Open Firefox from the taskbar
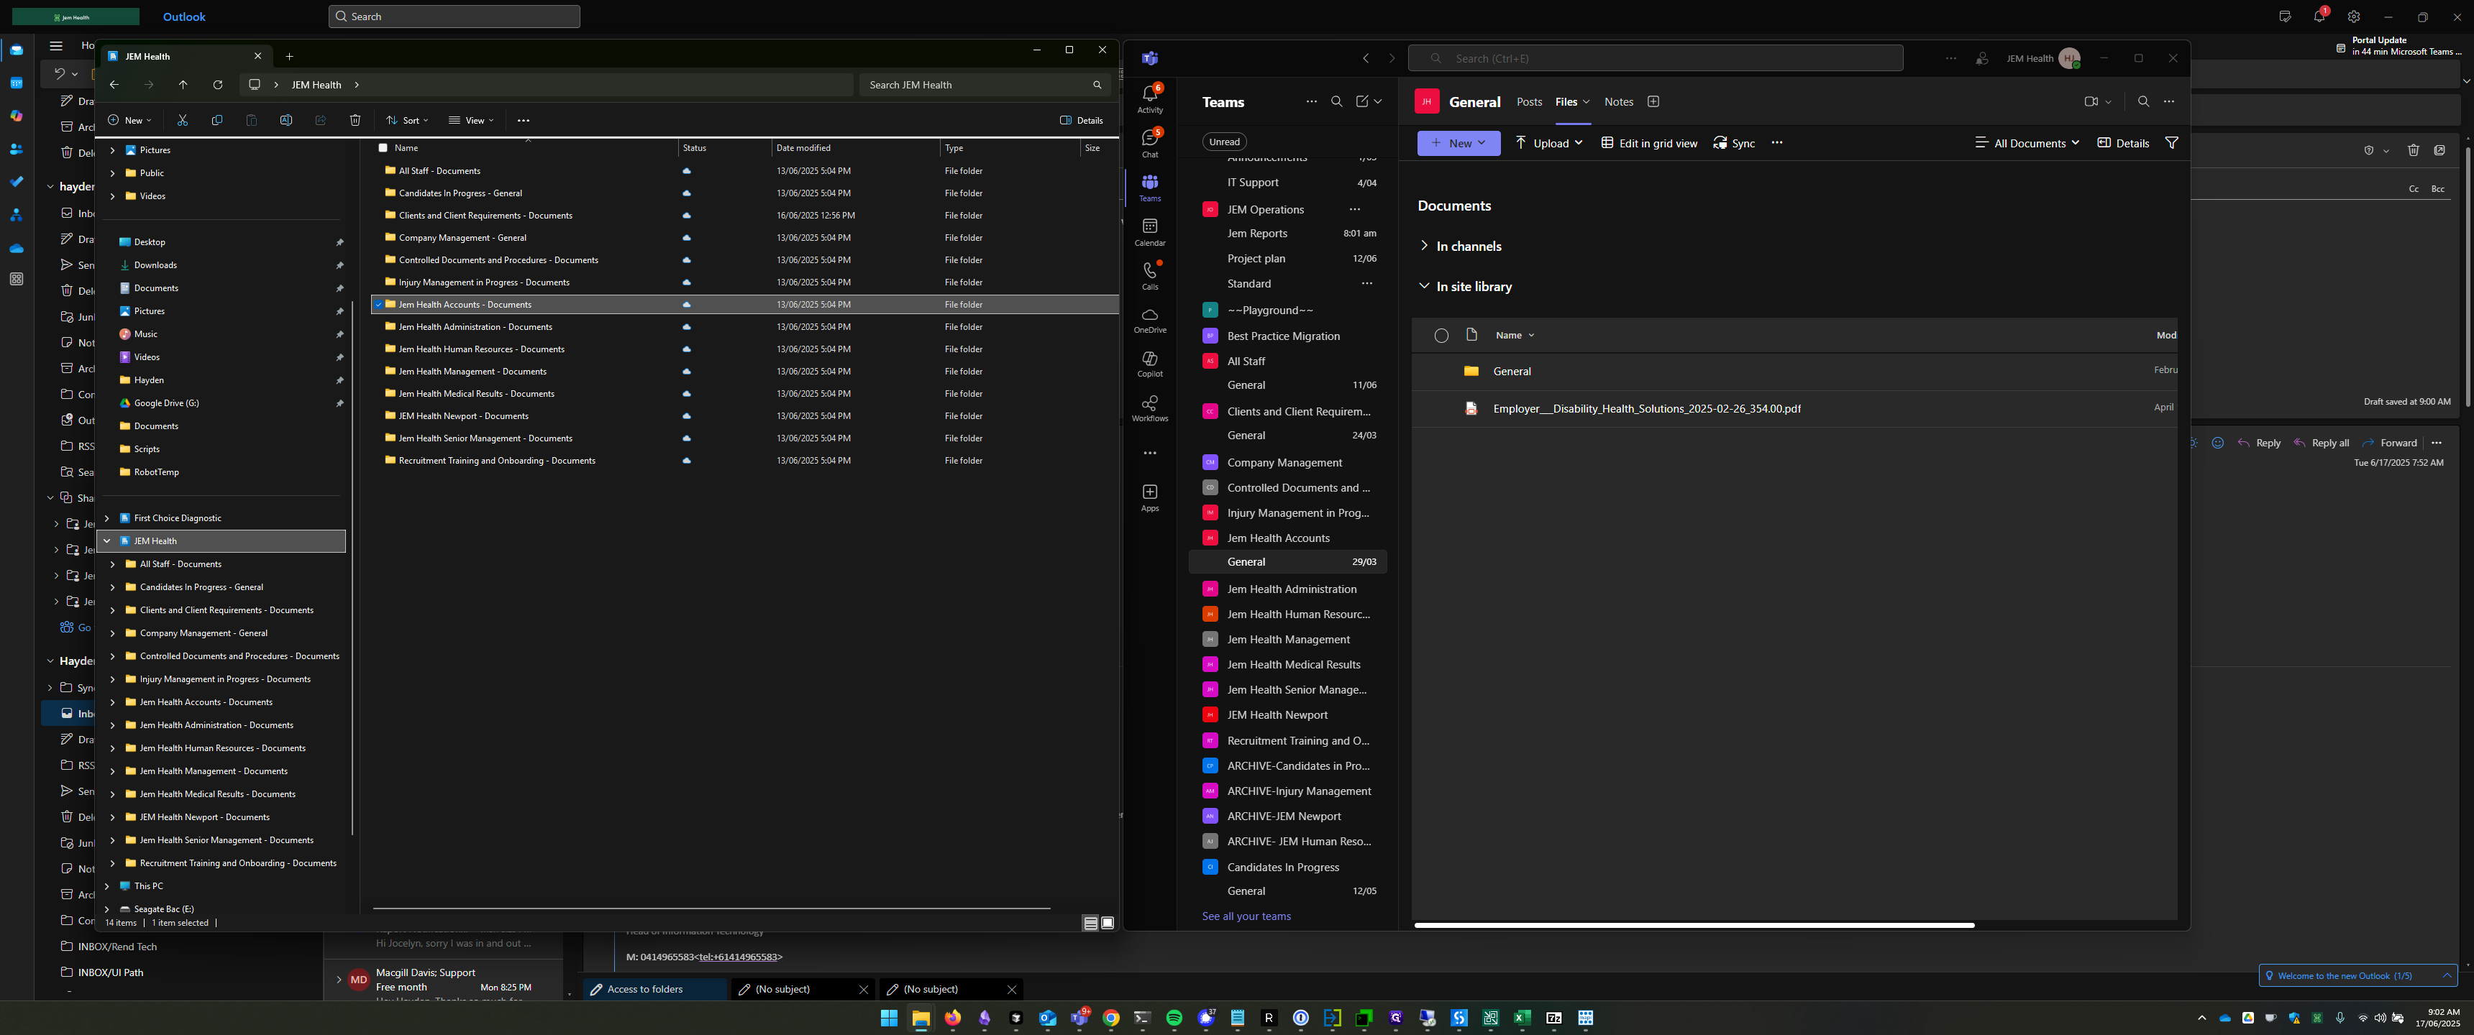 [953, 1018]
